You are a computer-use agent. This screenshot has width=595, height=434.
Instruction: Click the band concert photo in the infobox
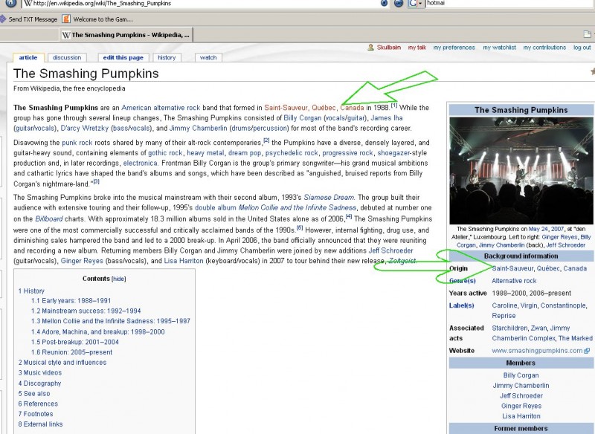(x=521, y=171)
